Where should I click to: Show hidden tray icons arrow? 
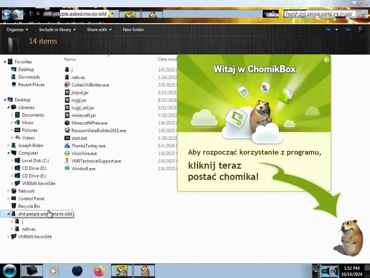pyautogui.click(x=316, y=271)
